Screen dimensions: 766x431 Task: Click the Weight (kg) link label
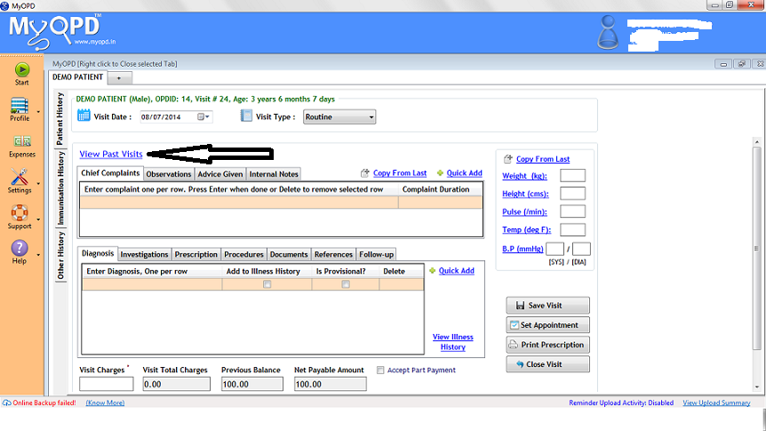click(x=524, y=176)
